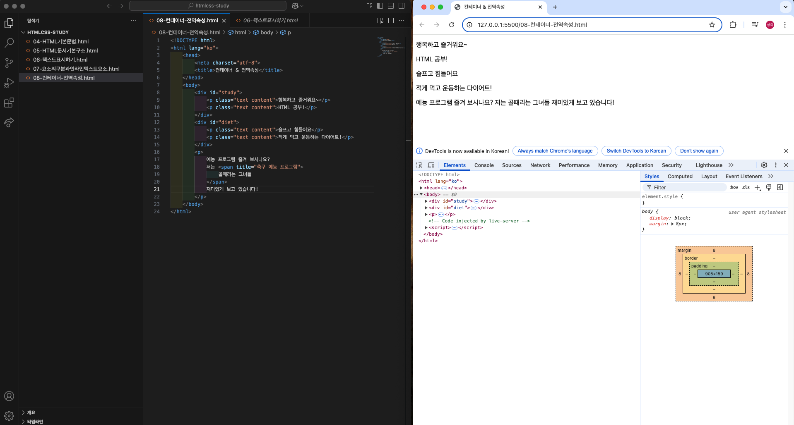Image resolution: width=794 pixels, height=425 pixels.
Task: Open the Search view in VS Code
Action: click(x=9, y=43)
